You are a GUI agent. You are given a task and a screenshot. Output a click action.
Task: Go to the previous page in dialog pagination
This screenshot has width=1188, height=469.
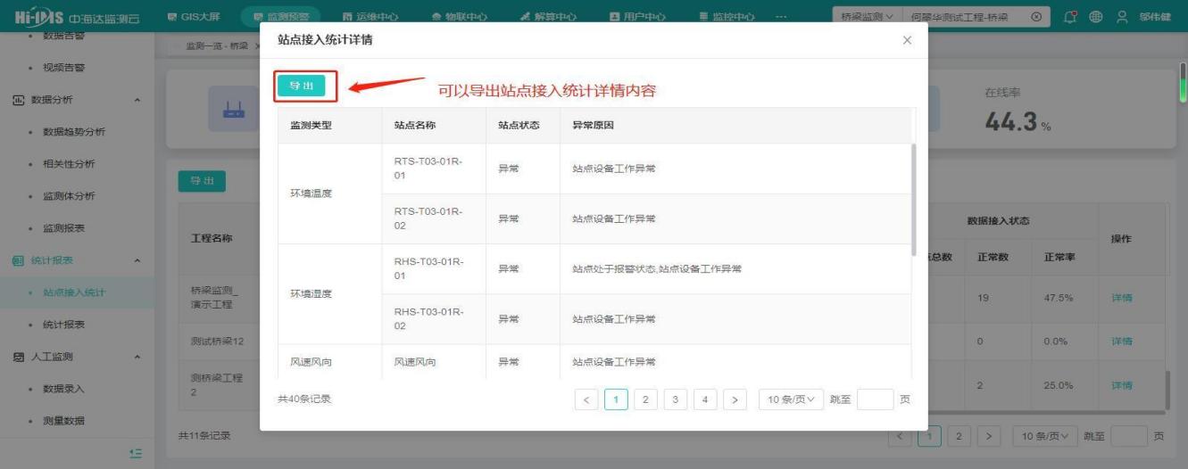[587, 399]
